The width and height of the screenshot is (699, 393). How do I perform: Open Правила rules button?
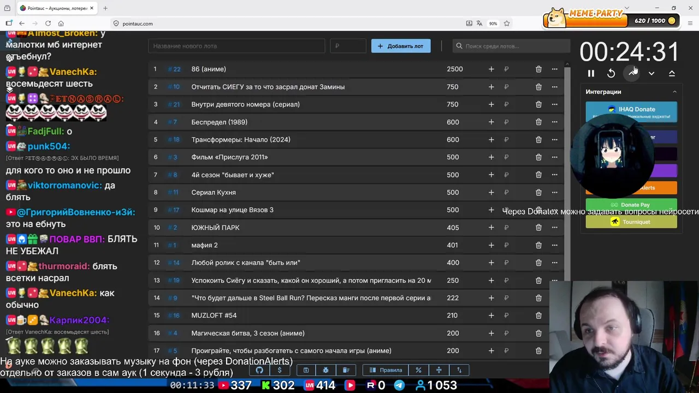point(385,370)
